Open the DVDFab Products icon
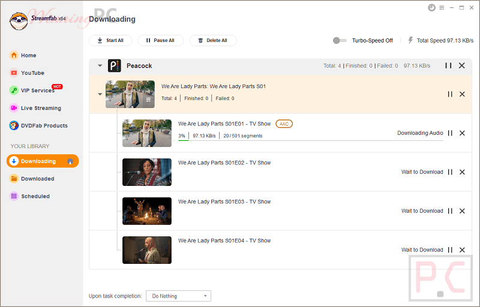 click(x=14, y=125)
